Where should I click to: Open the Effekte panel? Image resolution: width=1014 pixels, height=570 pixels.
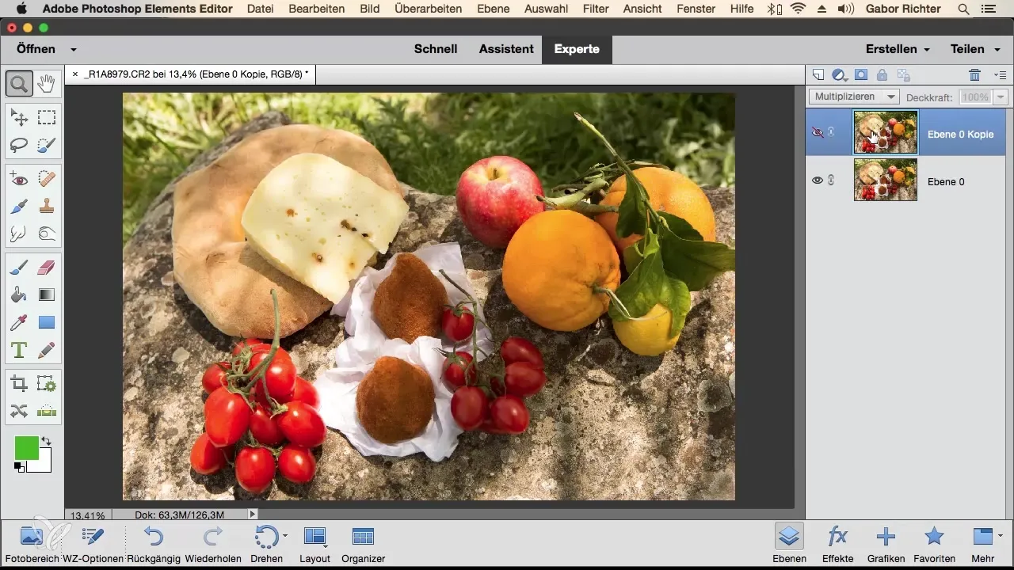[837, 543]
